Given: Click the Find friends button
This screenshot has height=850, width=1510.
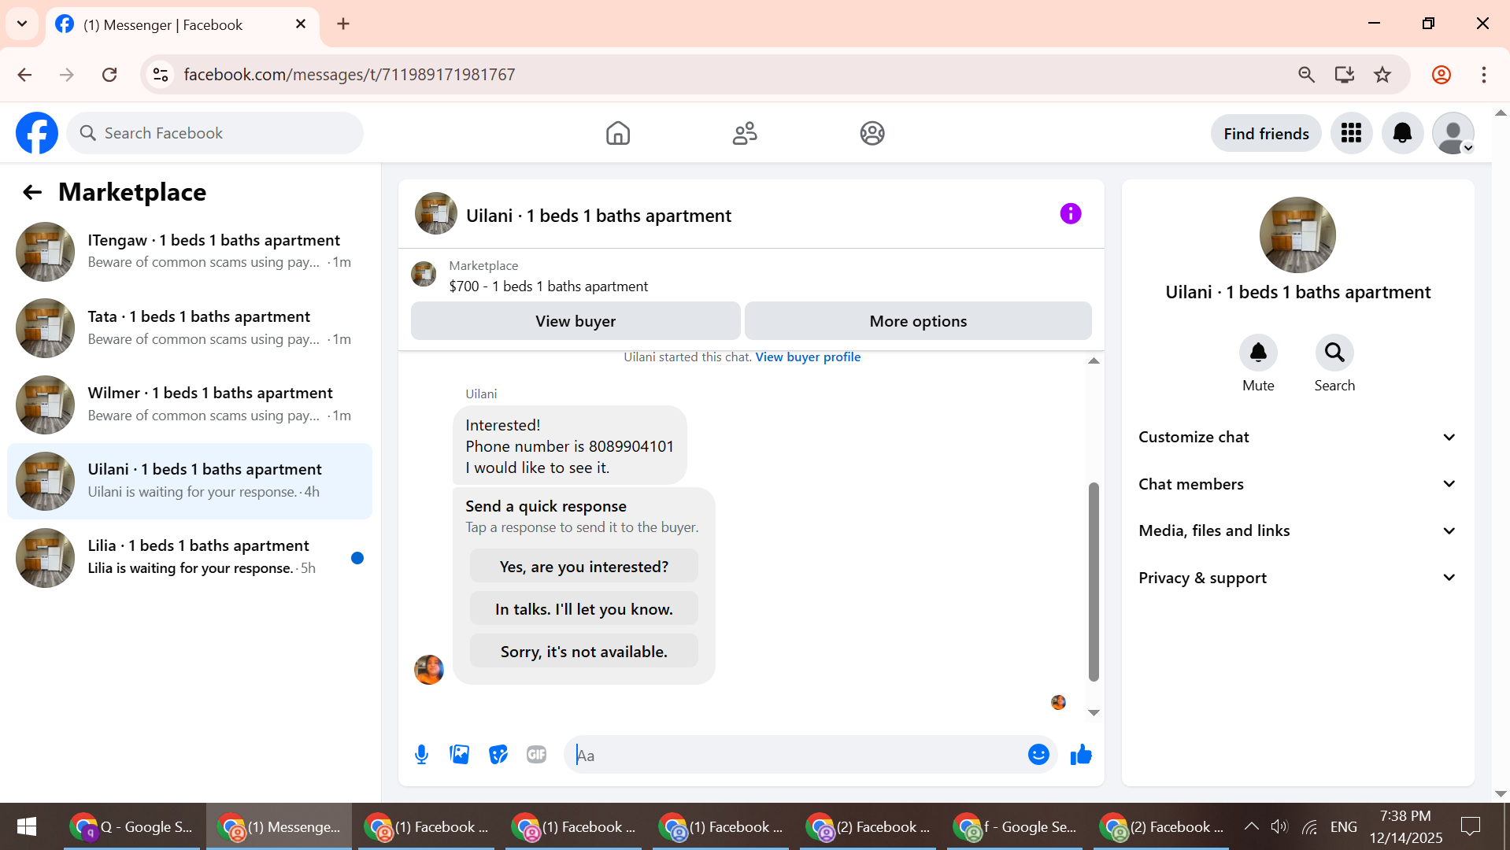Looking at the screenshot, I should [x=1266, y=133].
